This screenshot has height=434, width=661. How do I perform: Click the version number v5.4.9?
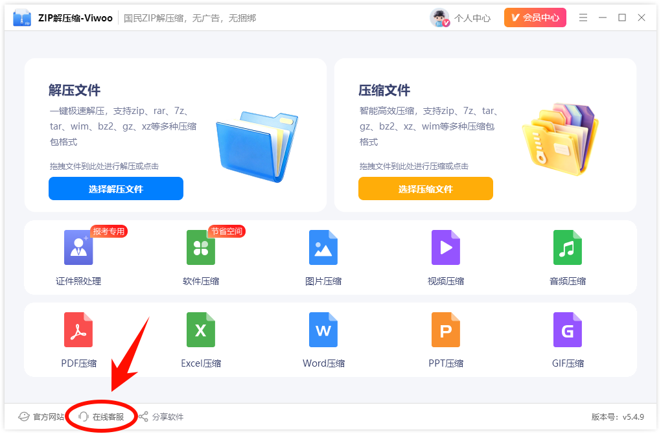[x=633, y=417]
